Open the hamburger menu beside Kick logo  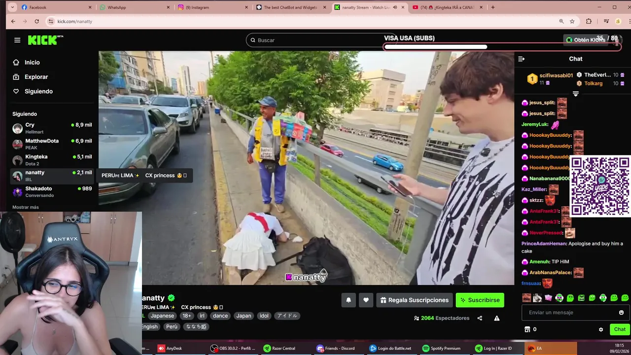pos(17,40)
